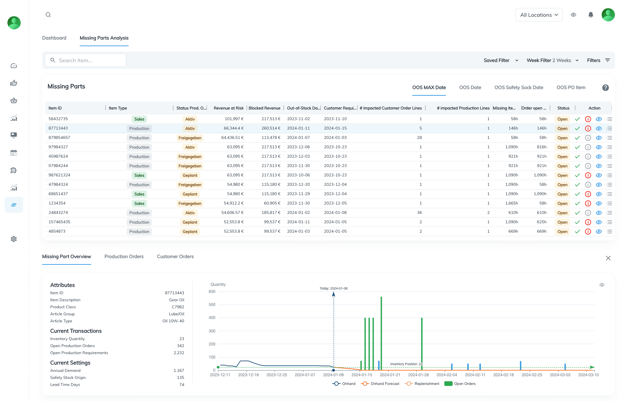Toggle Open Orders legend series

click(x=460, y=384)
